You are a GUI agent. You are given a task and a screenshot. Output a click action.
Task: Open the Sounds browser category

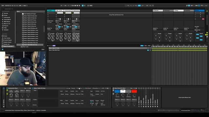click(x=6, y=13)
